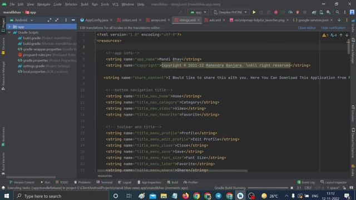Open Firefox from the taskbar

pos(185,196)
